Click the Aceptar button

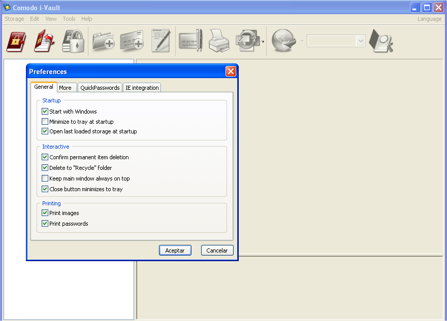[x=175, y=251]
